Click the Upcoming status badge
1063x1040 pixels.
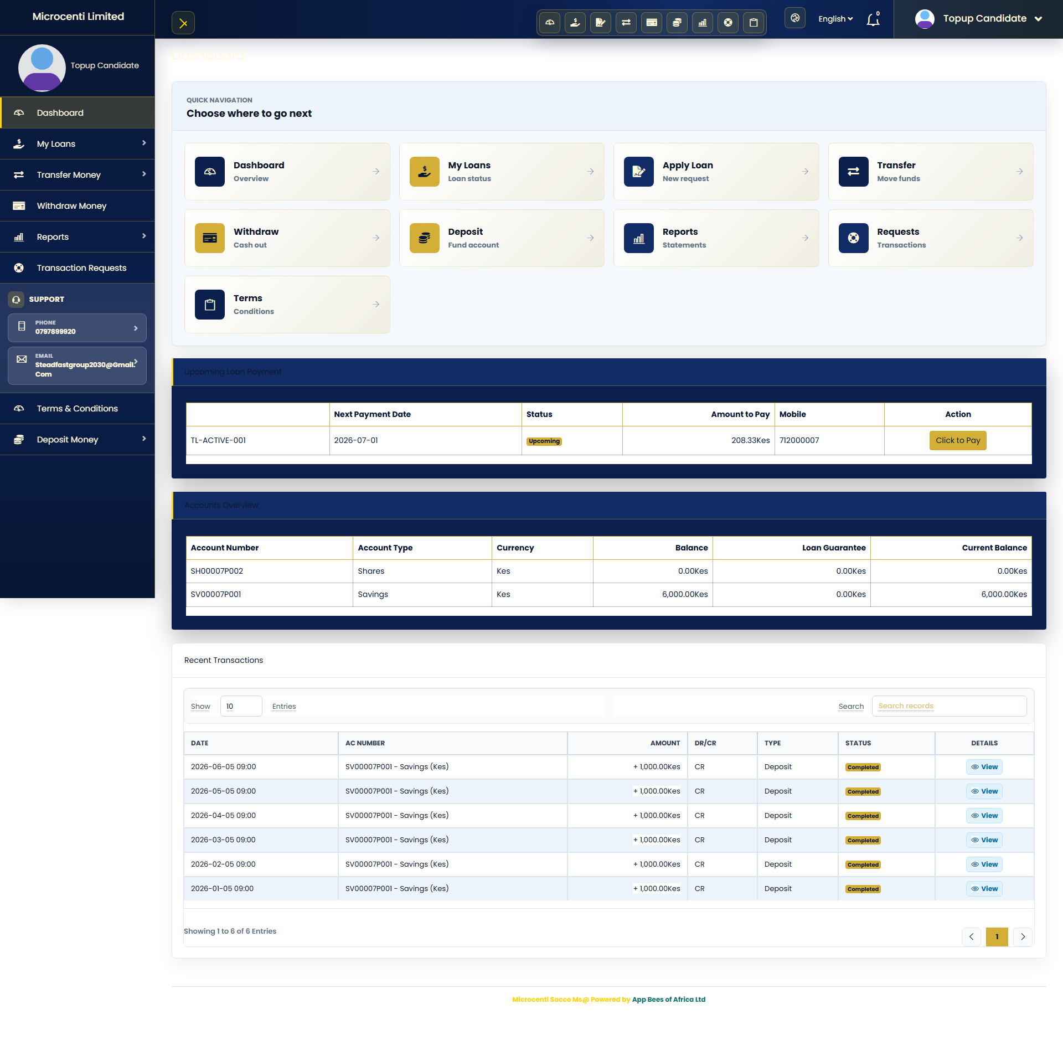point(544,441)
